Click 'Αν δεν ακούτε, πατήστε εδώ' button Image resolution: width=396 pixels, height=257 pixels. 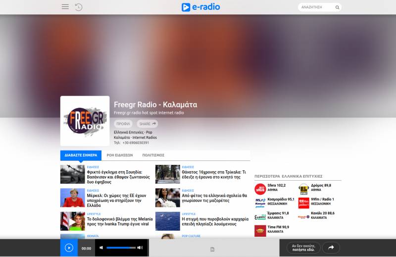[x=303, y=248]
